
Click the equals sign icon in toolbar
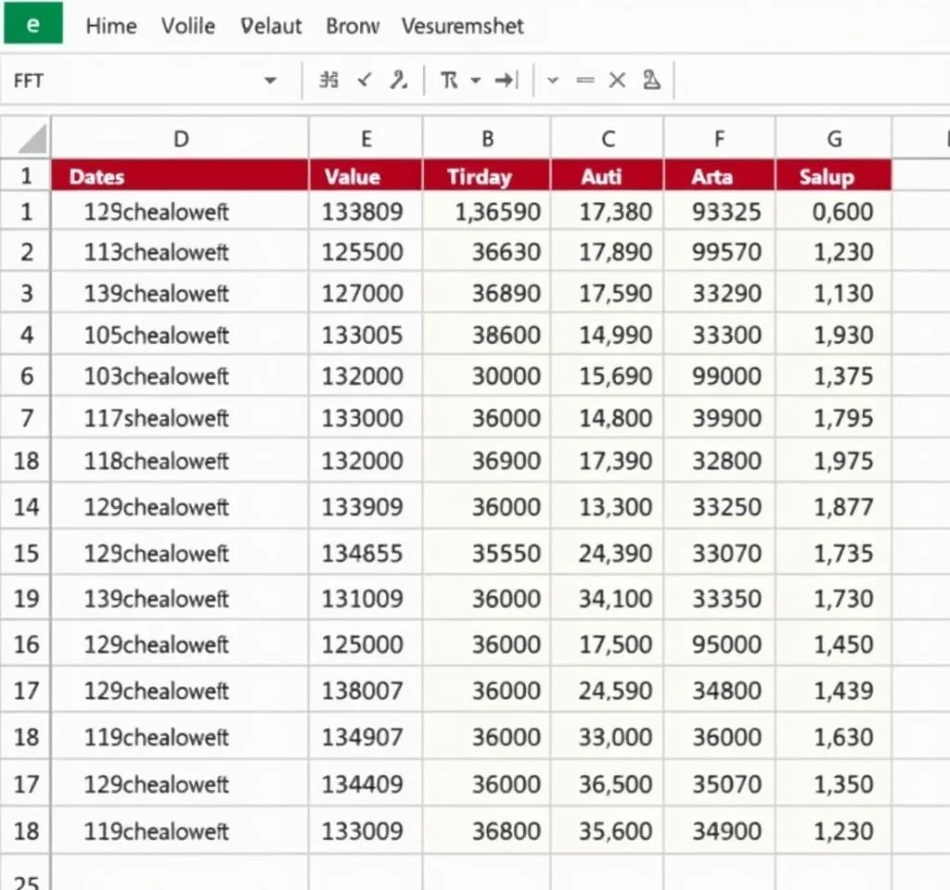point(584,81)
